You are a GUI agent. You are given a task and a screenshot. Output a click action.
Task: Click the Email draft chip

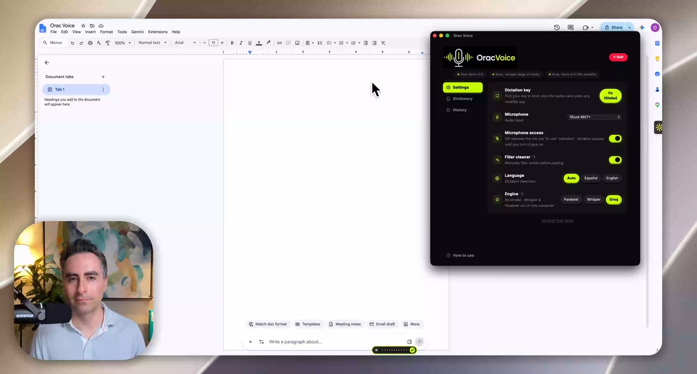[382, 324]
